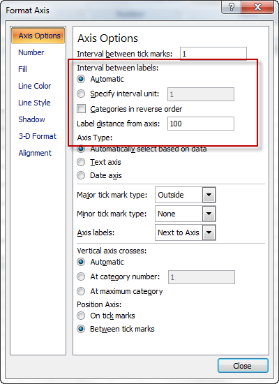Screen dimensions: 279x384
Task: Open the Minor tick mark type dropdown
Action: coord(209,214)
